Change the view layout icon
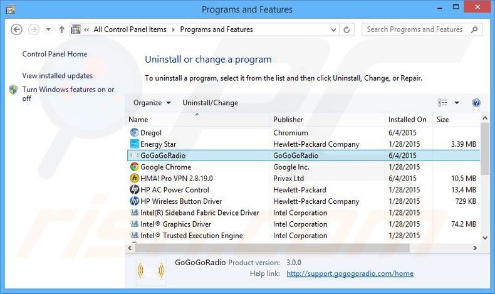 tap(442, 103)
